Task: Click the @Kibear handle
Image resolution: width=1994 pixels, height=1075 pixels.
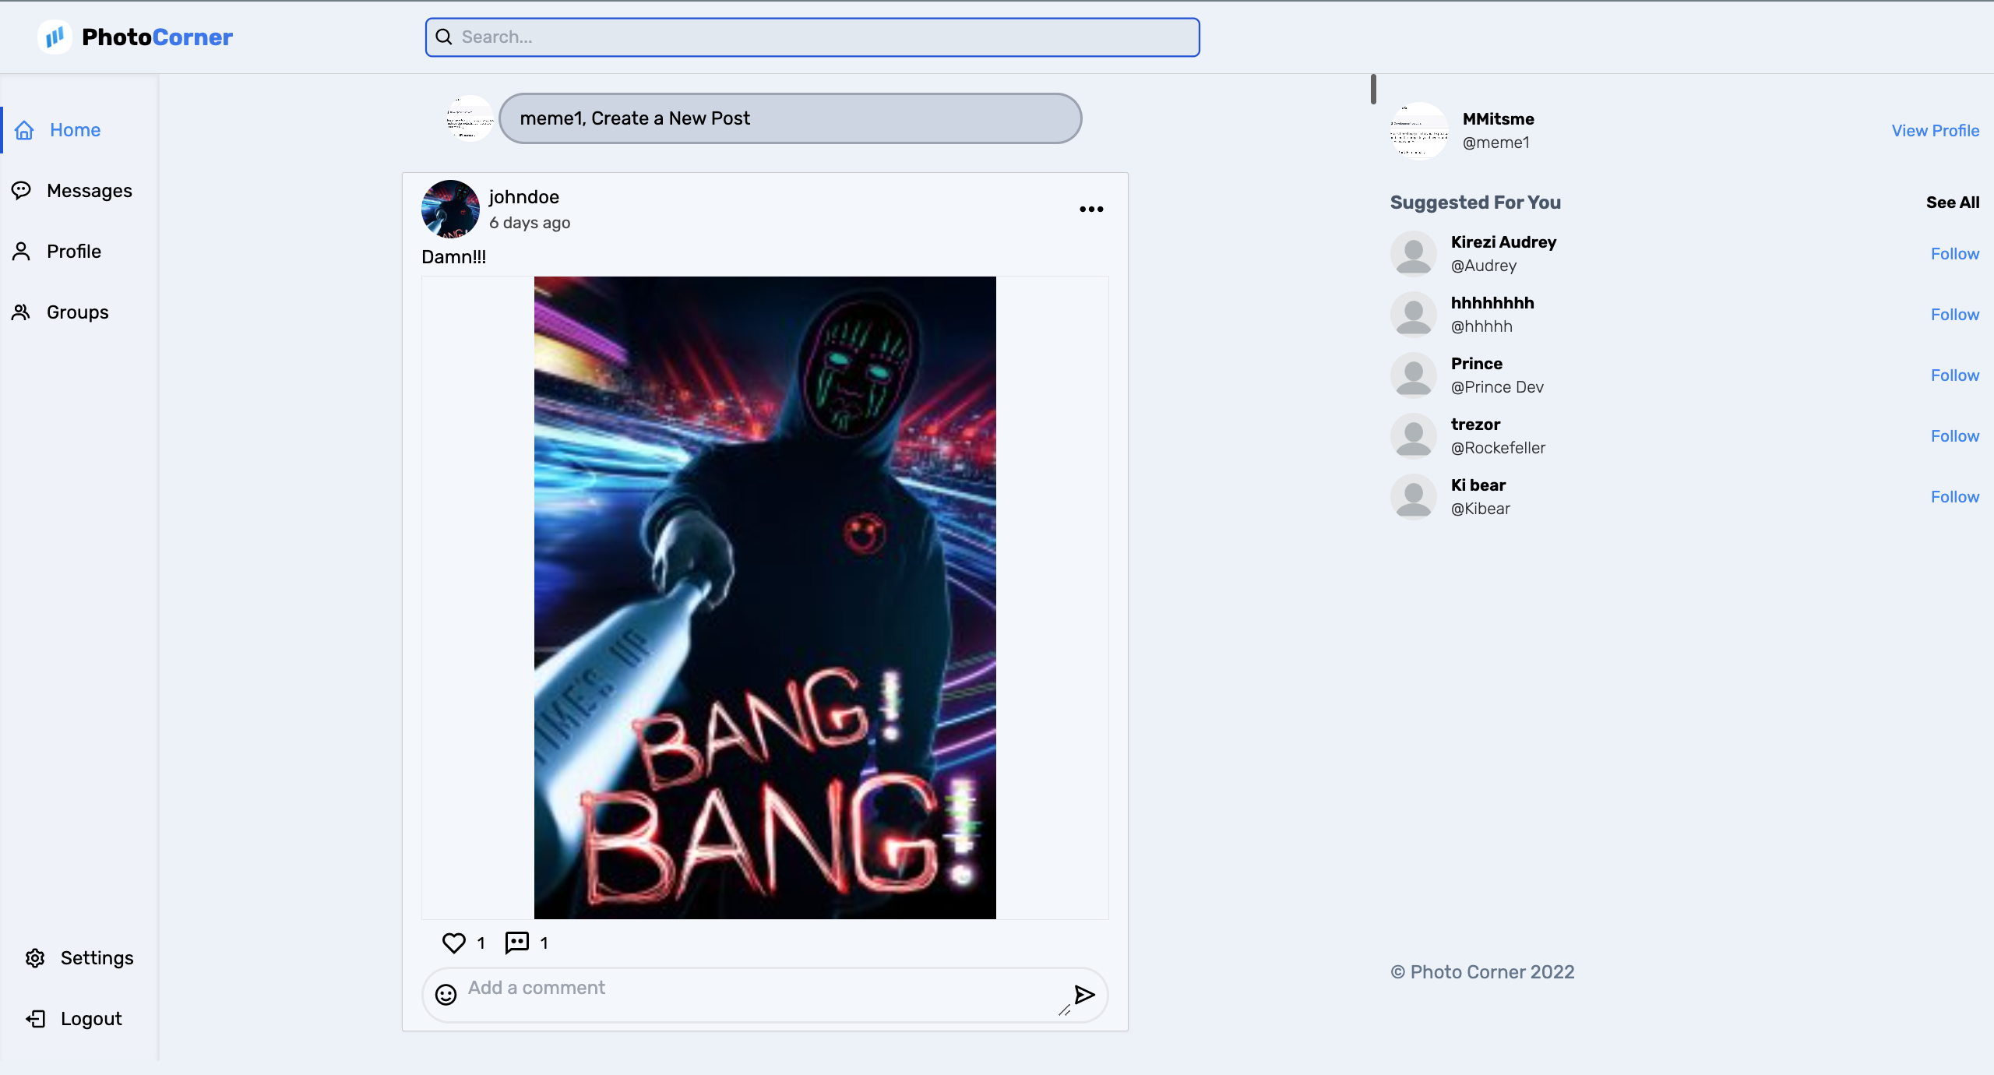Action: [x=1480, y=509]
